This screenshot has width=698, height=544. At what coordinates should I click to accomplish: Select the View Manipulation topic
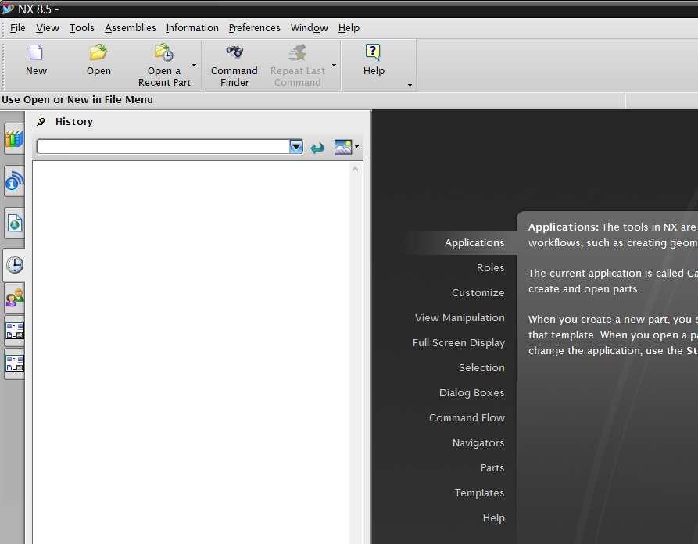point(460,317)
